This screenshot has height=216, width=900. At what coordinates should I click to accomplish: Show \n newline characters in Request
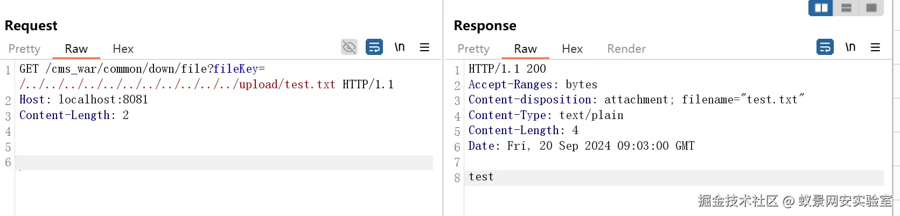399,47
